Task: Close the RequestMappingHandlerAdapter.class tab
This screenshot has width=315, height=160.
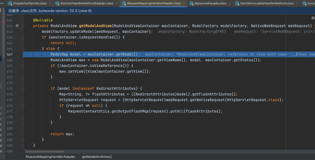Action: click(x=184, y=3)
